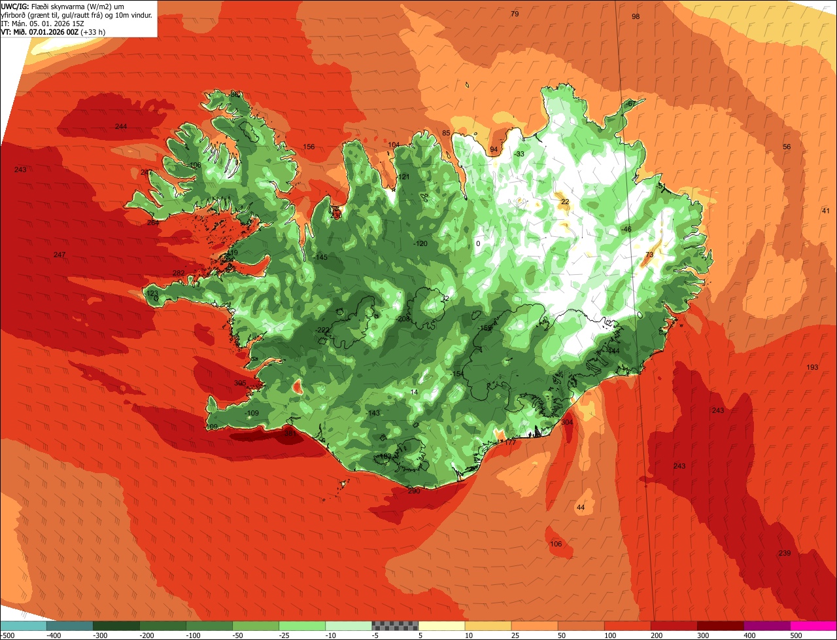Click the map value 85

coord(447,133)
